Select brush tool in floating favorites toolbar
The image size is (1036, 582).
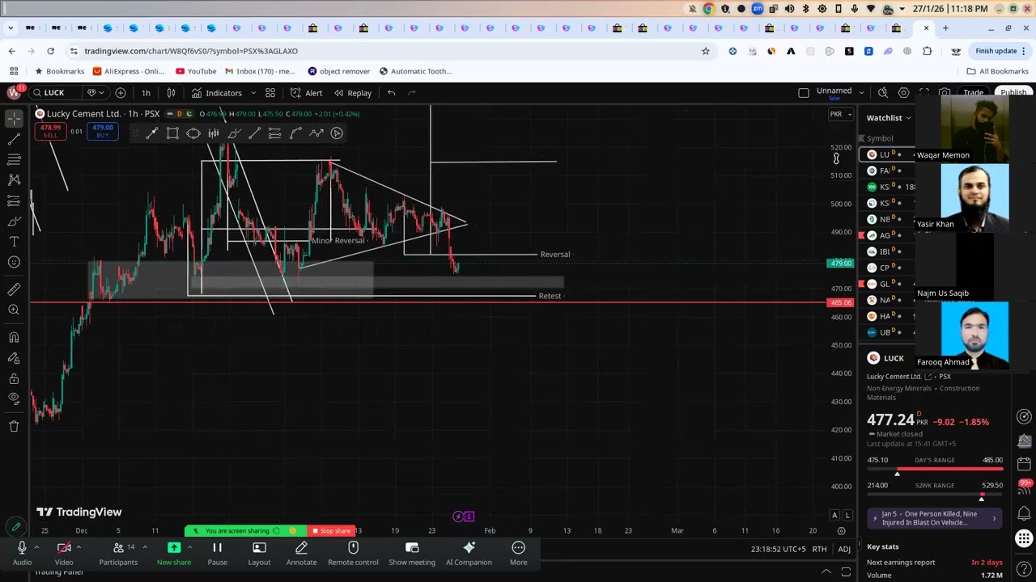[x=234, y=133]
